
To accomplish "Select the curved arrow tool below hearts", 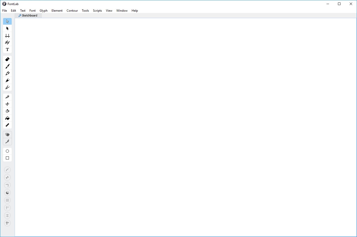I will (7, 142).
